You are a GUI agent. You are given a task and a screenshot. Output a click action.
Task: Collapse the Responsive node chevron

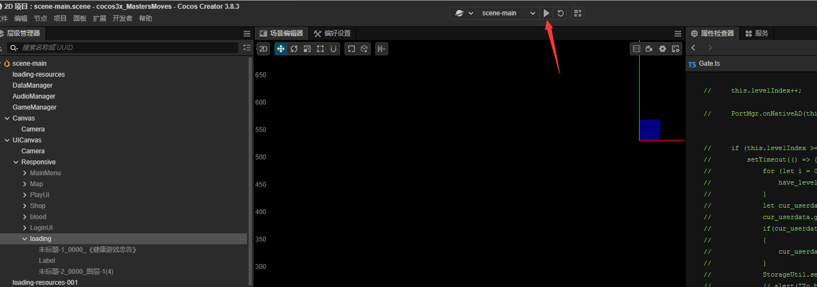[16, 162]
